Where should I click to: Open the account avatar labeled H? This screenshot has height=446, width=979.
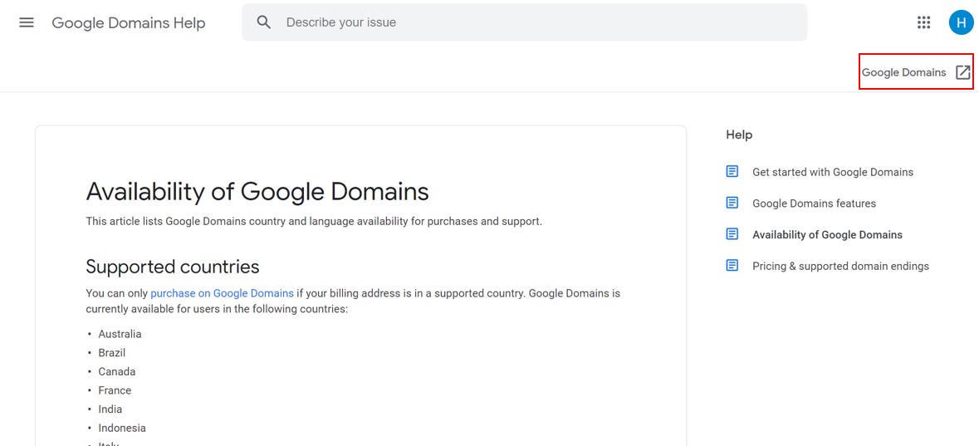(961, 22)
